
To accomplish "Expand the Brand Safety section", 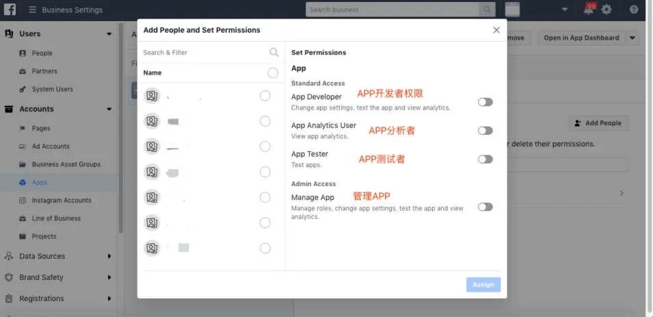I will click(109, 277).
